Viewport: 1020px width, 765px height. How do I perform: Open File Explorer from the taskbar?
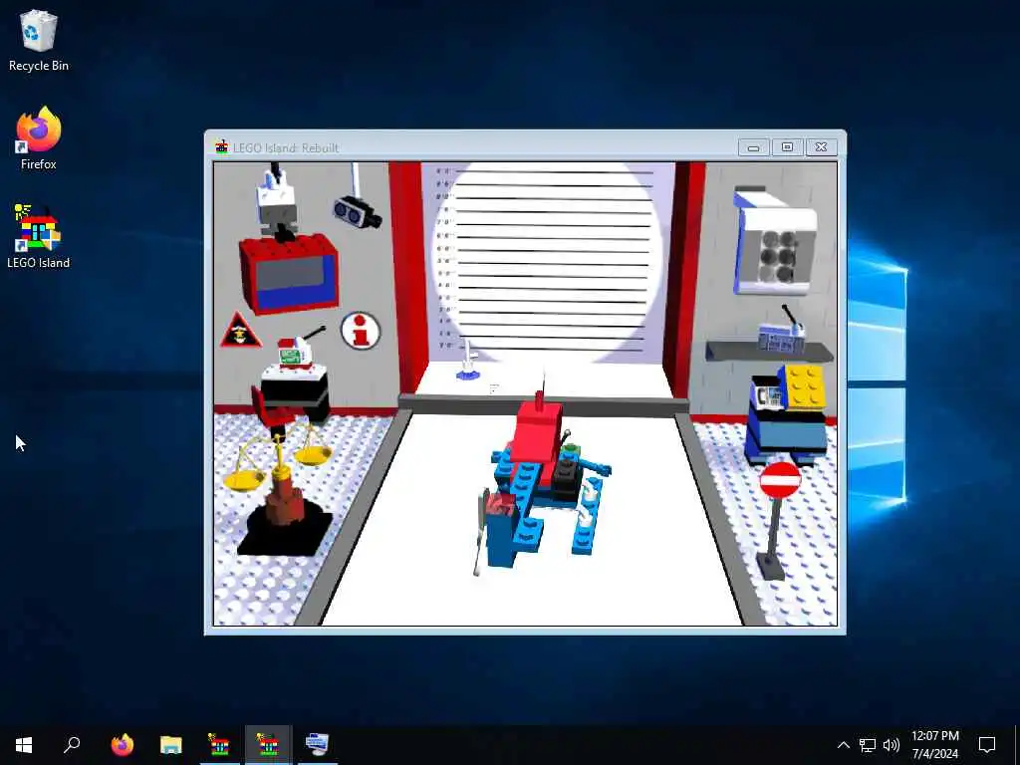171,745
